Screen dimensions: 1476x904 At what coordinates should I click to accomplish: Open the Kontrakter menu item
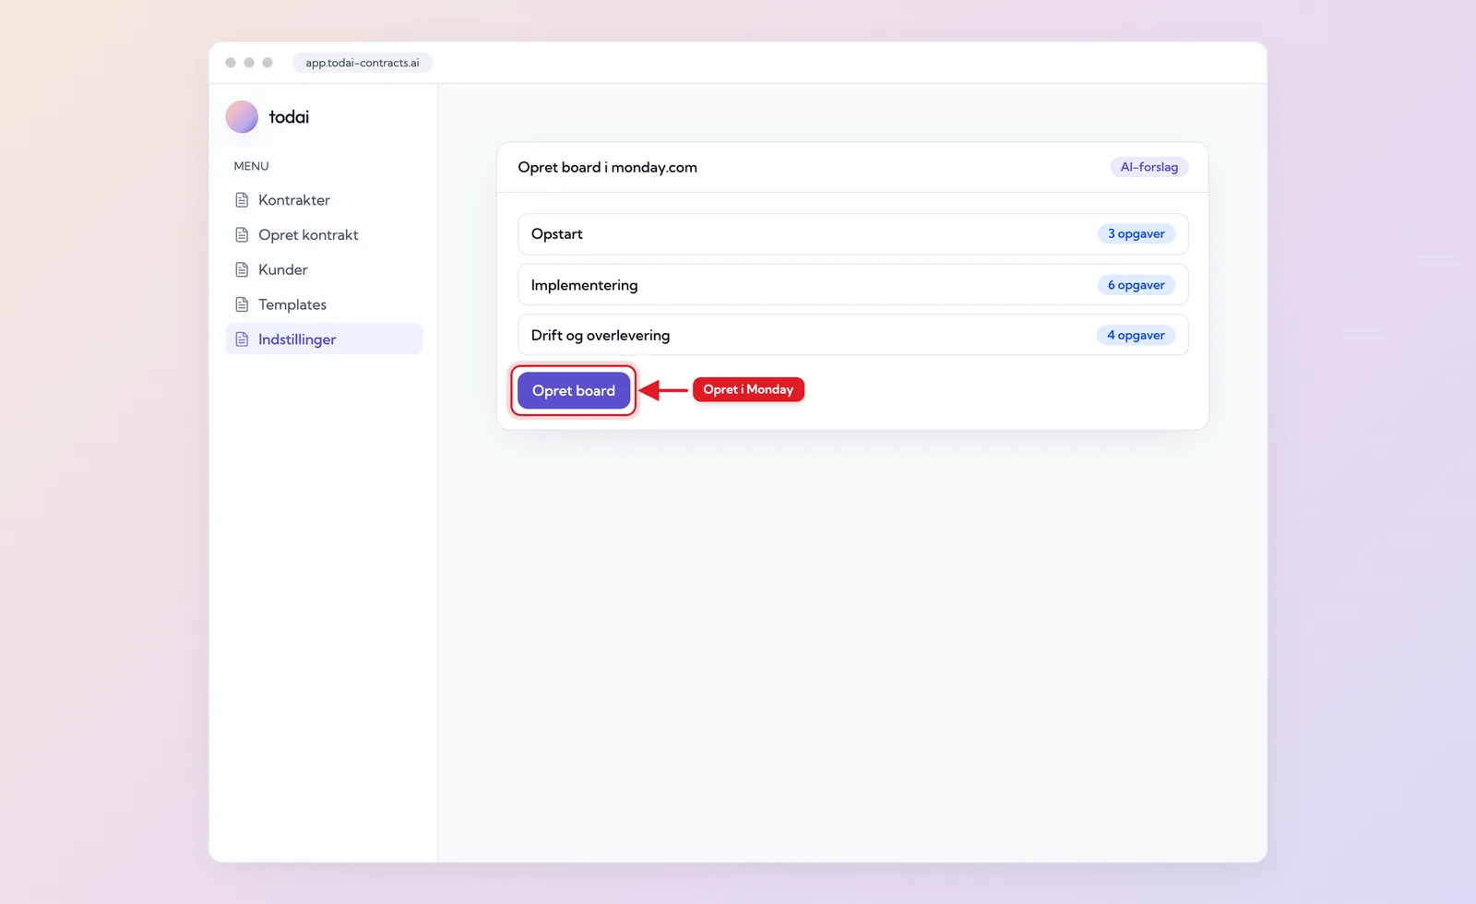324,200
